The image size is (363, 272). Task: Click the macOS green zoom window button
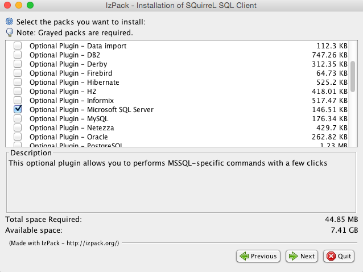(30, 5)
